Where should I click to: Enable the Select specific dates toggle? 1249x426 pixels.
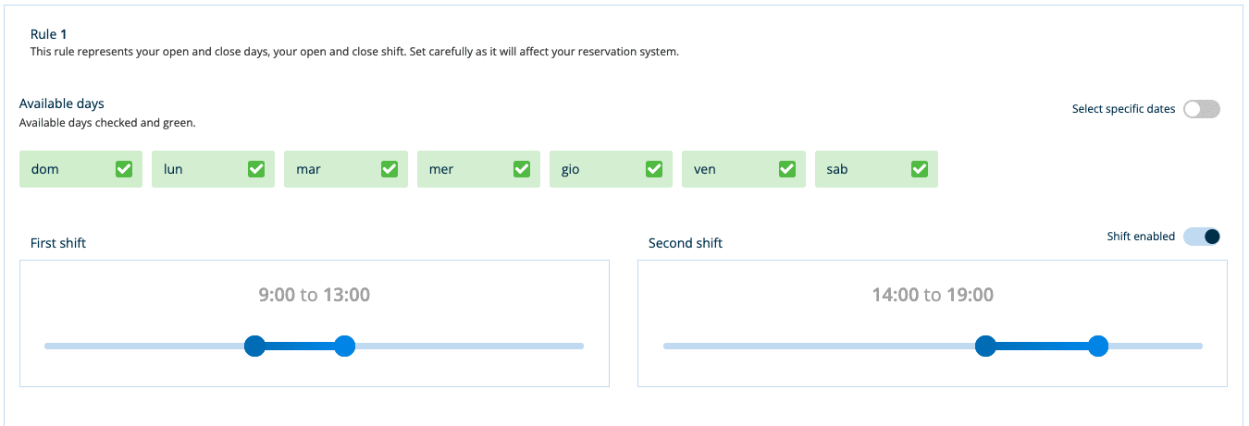click(x=1202, y=109)
